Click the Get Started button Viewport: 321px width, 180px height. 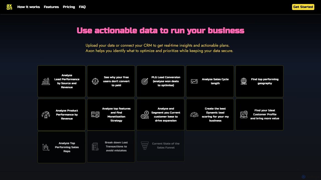coord(303,7)
